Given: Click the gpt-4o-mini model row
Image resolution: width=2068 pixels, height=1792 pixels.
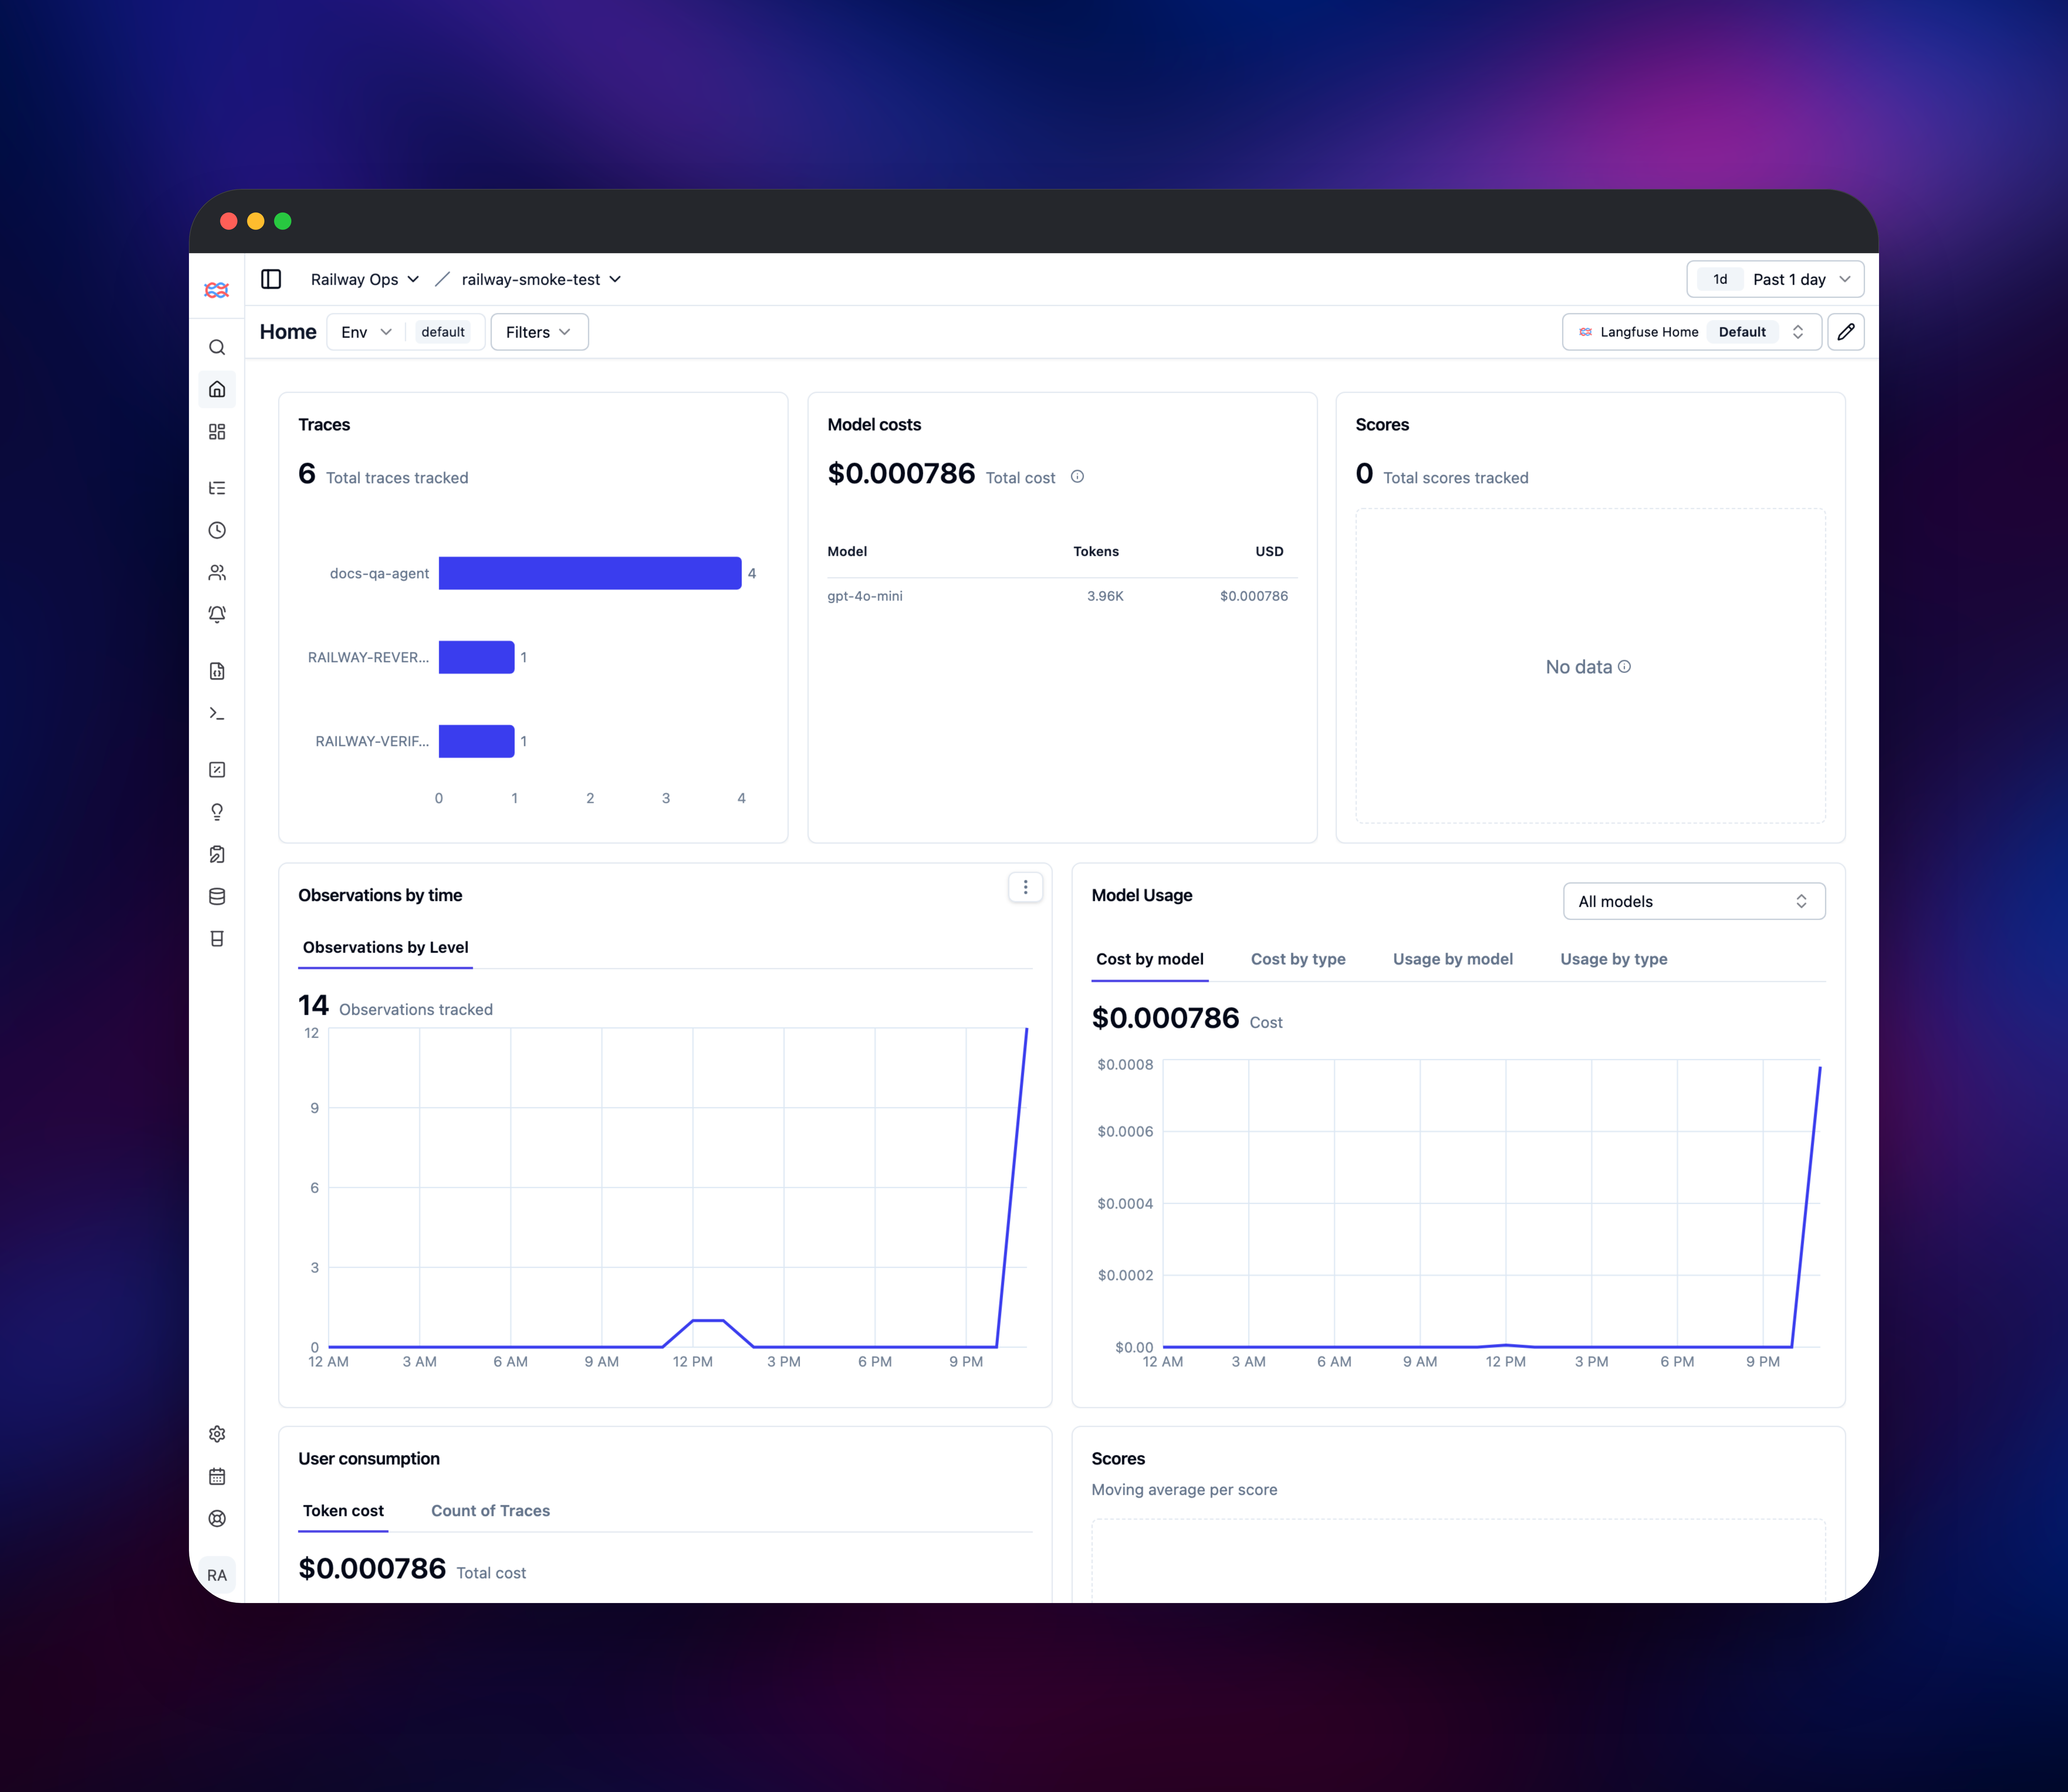Looking at the screenshot, I should (x=1062, y=596).
